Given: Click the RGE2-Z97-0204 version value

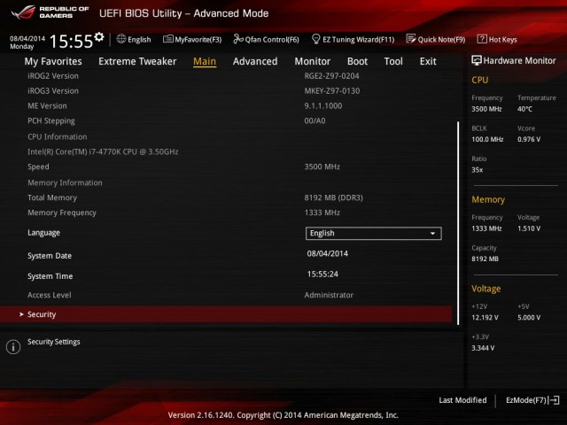Looking at the screenshot, I should tap(331, 76).
